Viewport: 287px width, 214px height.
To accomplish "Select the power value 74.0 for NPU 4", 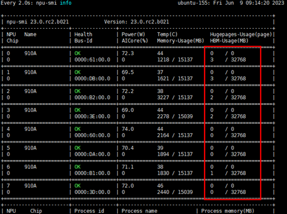I will pos(128,129).
